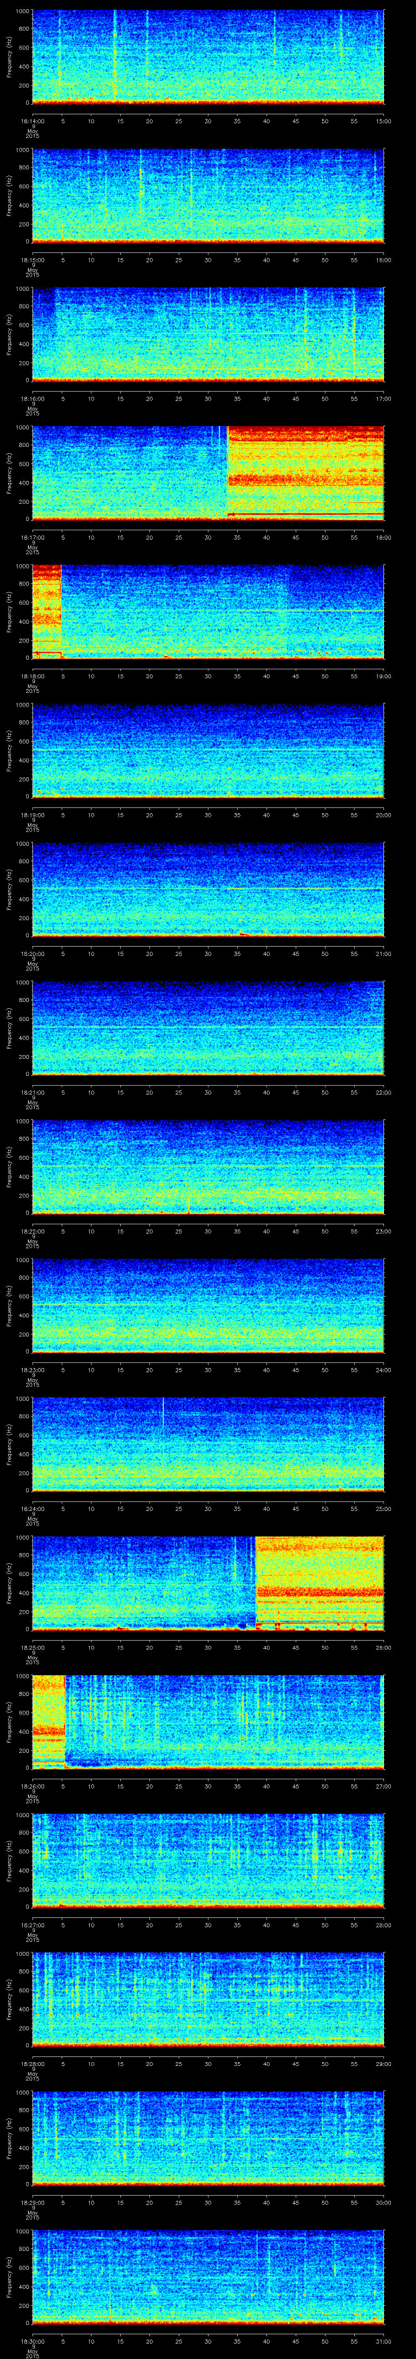Click the '18:18:00' start time label
Screen dimensions: 416x2359
click(32, 676)
